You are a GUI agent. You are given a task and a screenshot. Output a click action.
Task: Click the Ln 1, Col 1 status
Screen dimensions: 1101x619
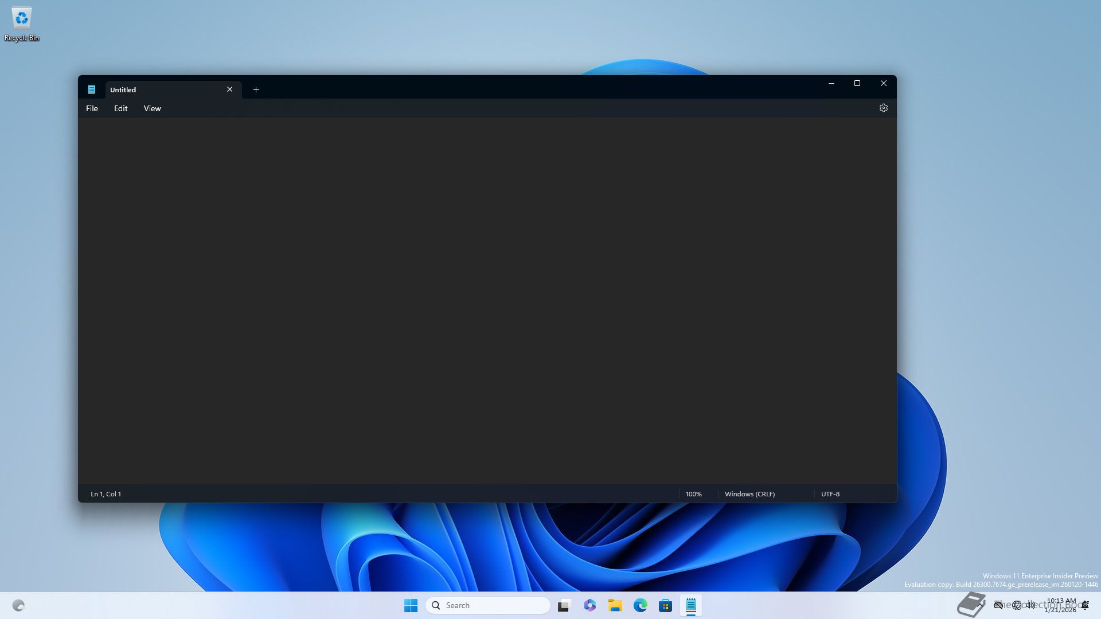(x=106, y=494)
